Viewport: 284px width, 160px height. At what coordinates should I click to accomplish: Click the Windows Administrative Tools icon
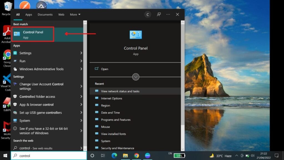(x=15, y=69)
